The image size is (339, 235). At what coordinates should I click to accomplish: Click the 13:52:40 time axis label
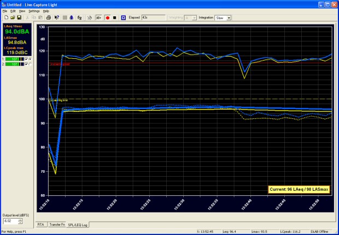(247, 204)
